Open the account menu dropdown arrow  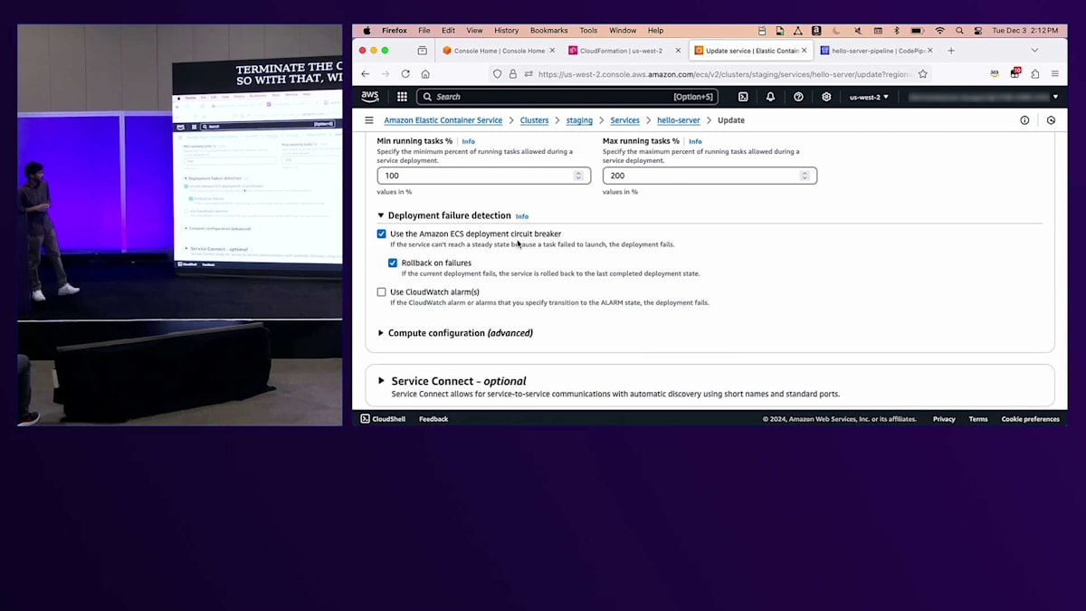tap(1055, 97)
